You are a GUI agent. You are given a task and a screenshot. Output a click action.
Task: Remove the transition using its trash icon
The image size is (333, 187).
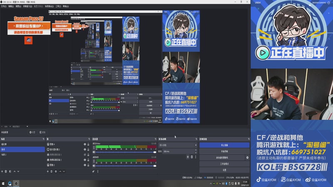(192, 157)
